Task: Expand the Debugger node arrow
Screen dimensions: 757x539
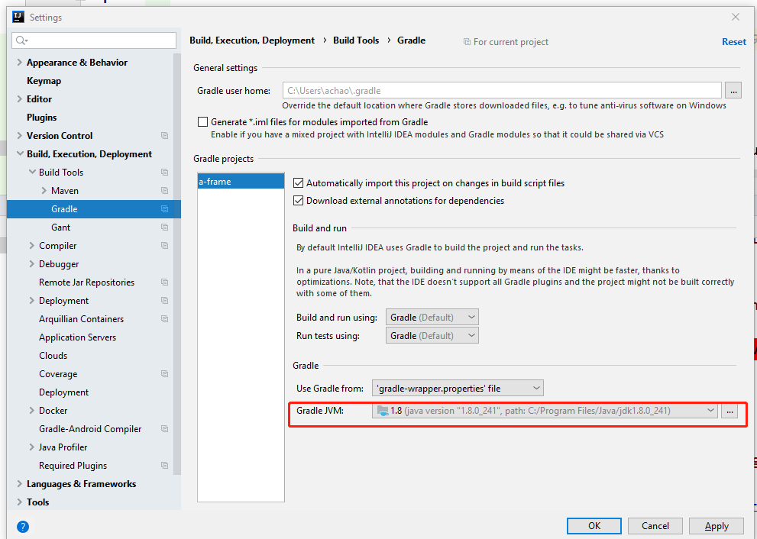Action: (x=32, y=264)
